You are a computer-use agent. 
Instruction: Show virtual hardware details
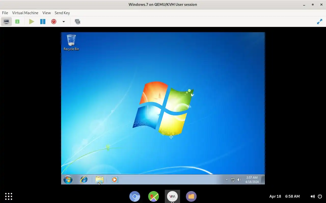17,22
